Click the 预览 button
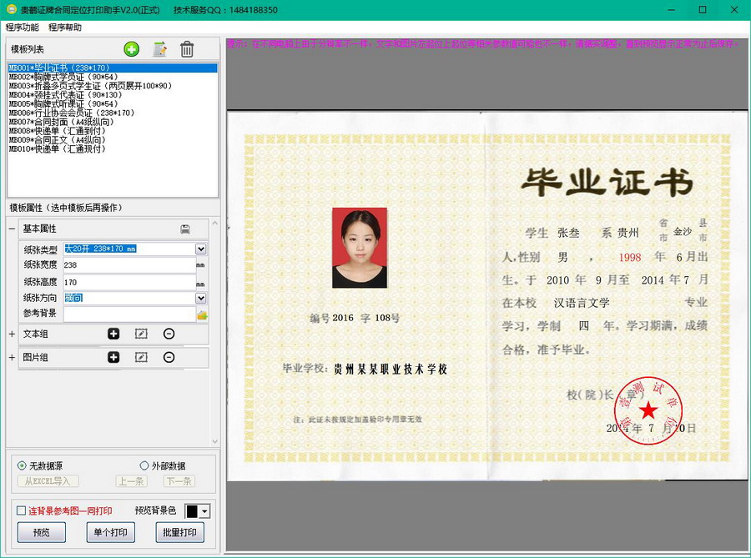 click(41, 532)
